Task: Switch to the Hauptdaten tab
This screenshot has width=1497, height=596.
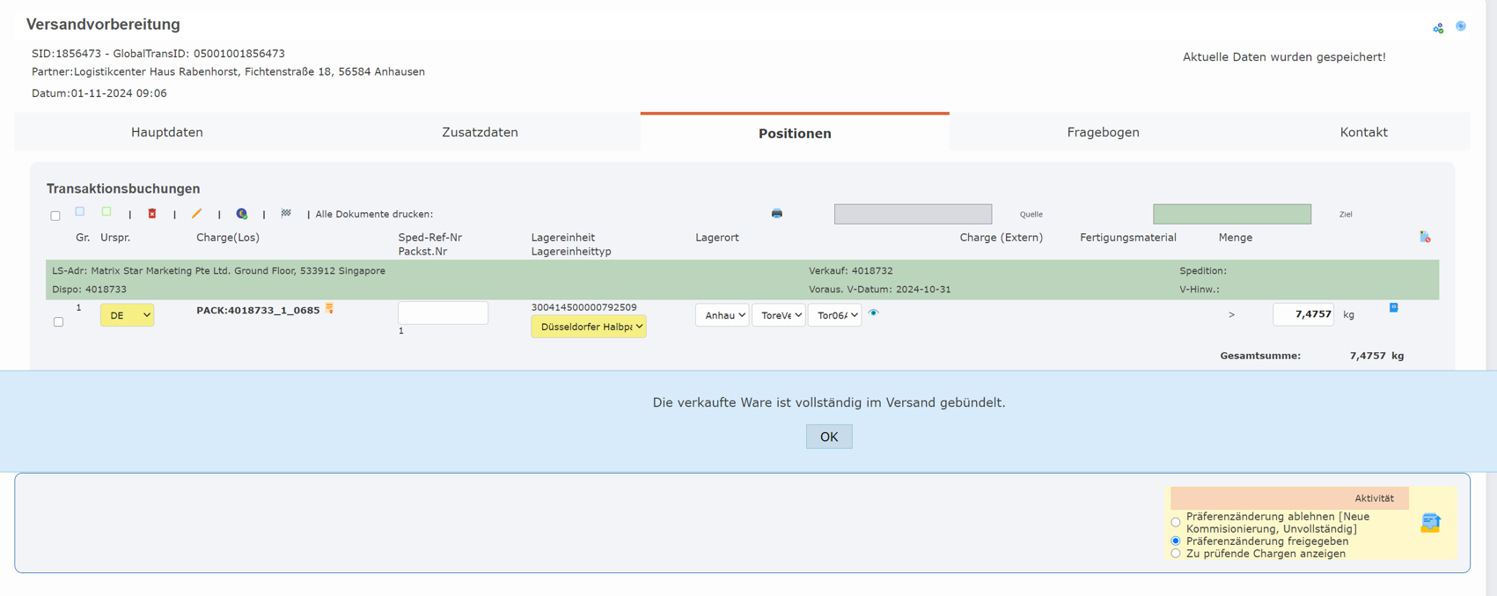Action: pyautogui.click(x=167, y=133)
